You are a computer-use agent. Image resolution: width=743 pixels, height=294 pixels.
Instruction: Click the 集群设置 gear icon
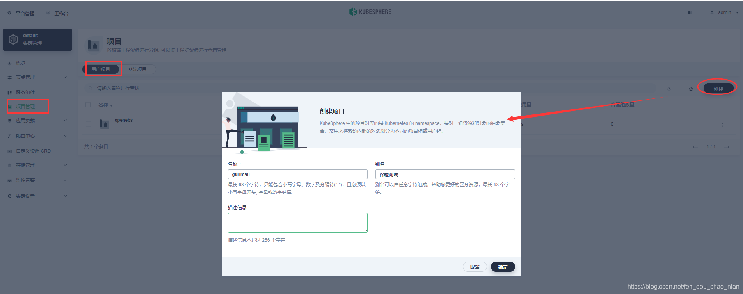[x=9, y=196]
